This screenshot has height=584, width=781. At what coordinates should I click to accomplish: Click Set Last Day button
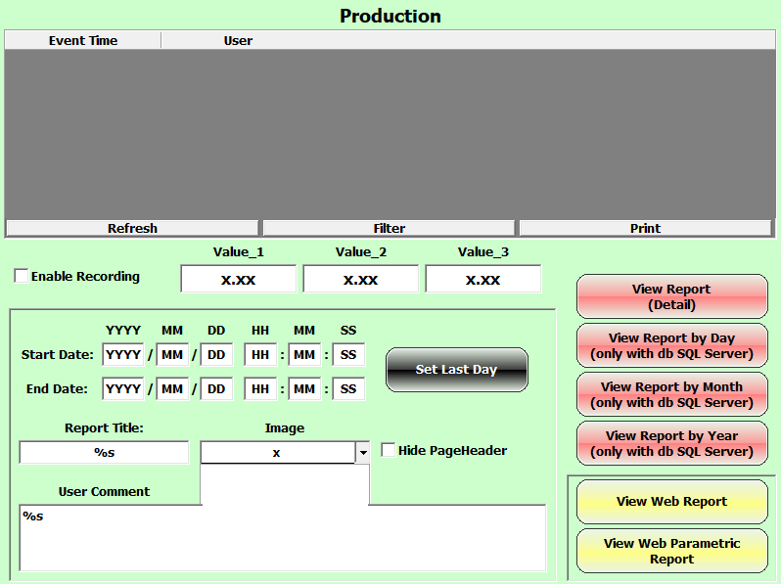pos(456,370)
